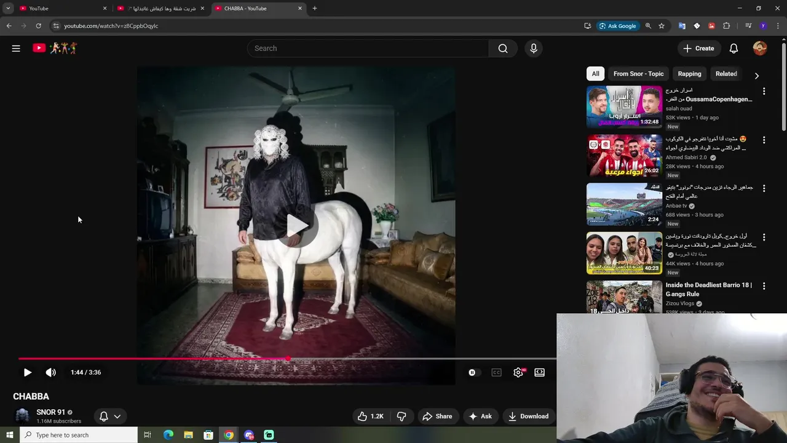Dislike the CHABBA video

(x=401, y=417)
